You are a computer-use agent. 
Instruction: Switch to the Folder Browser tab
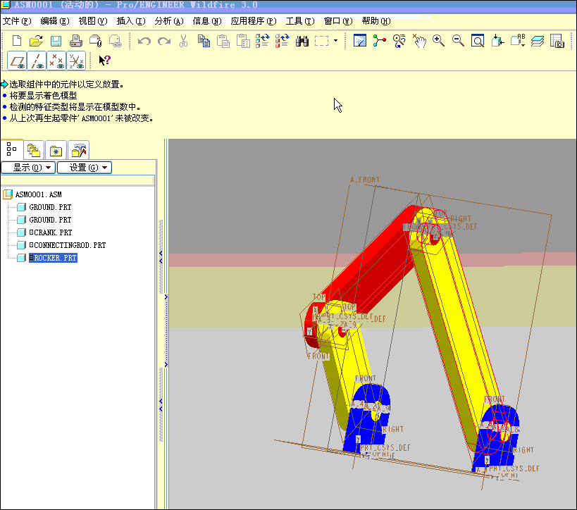point(34,151)
